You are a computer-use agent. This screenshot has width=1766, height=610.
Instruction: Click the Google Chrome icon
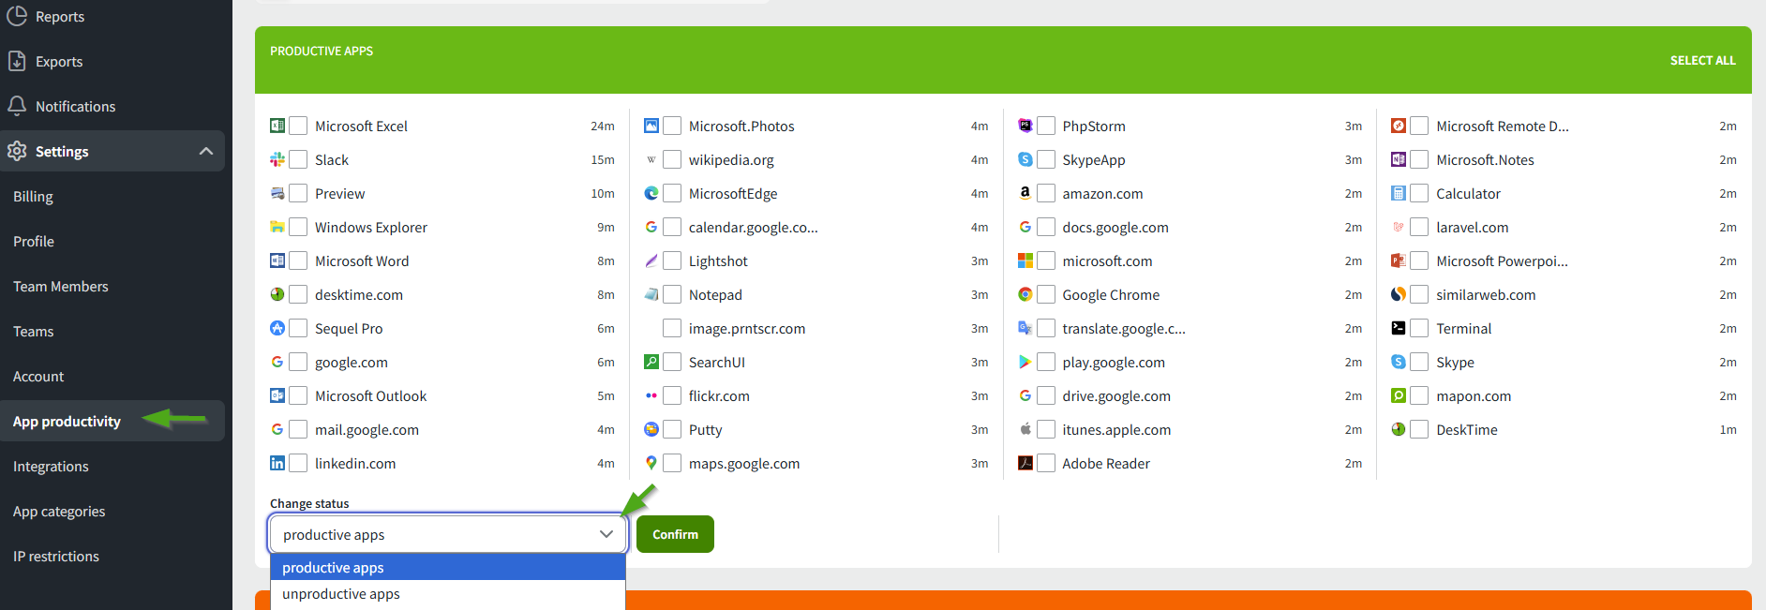(x=1025, y=294)
